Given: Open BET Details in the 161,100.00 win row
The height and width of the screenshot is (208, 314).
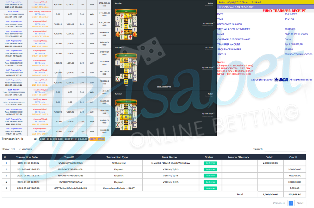Looking at the screenshot, I should [x=40, y=83].
